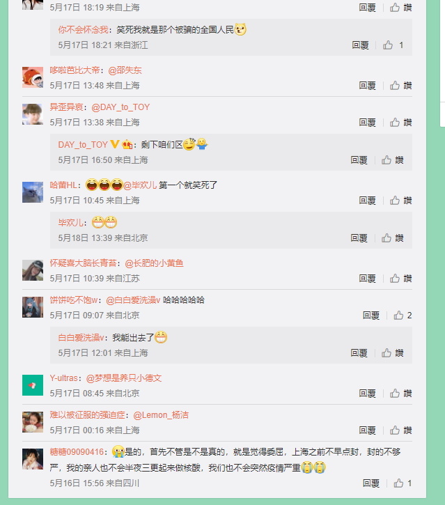Like 毕欢儿's emoji reply
The height and width of the screenshot is (505, 445).
point(392,238)
